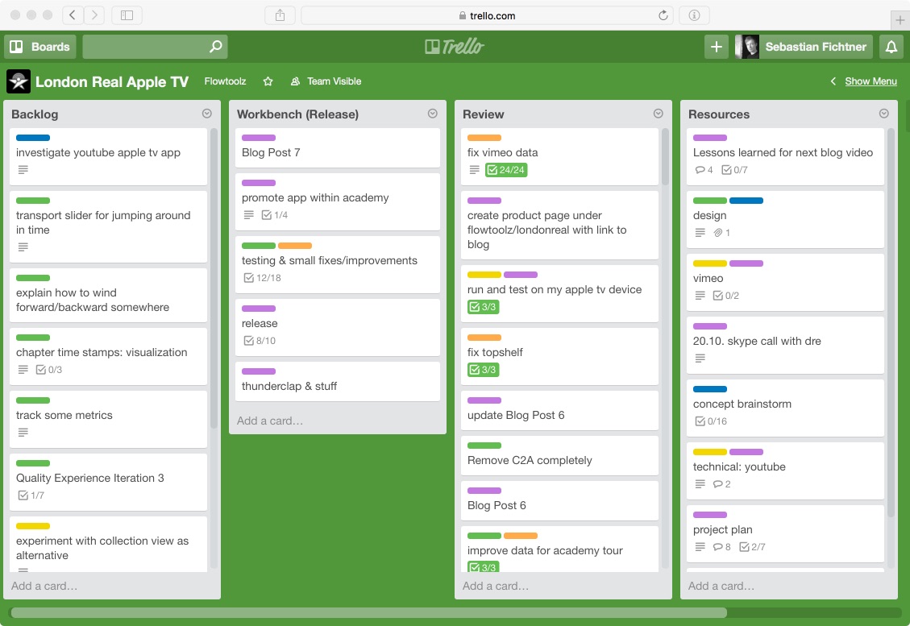Open notifications bell icon
The image size is (910, 626).
pyautogui.click(x=891, y=47)
